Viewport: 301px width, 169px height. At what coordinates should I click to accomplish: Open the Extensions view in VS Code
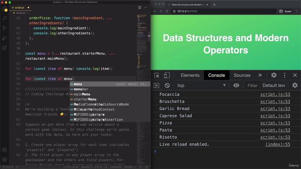pos(5,48)
